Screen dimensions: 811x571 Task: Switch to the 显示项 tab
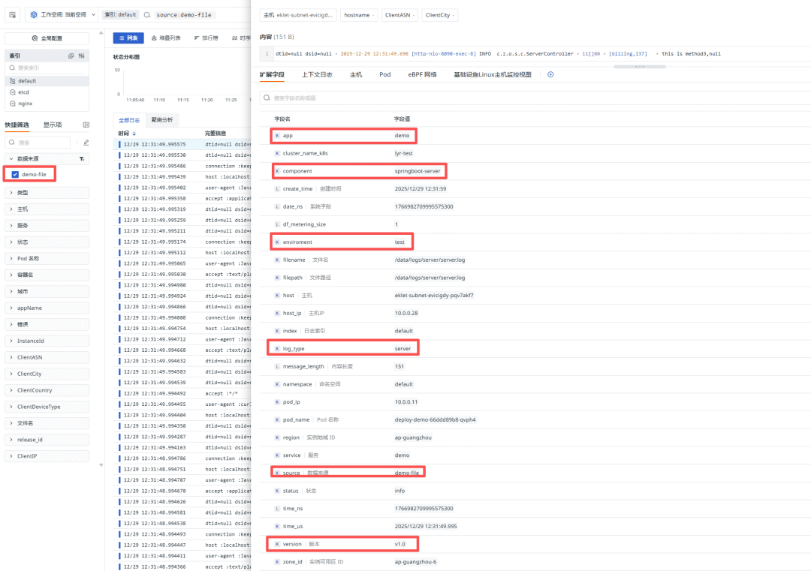click(x=53, y=125)
